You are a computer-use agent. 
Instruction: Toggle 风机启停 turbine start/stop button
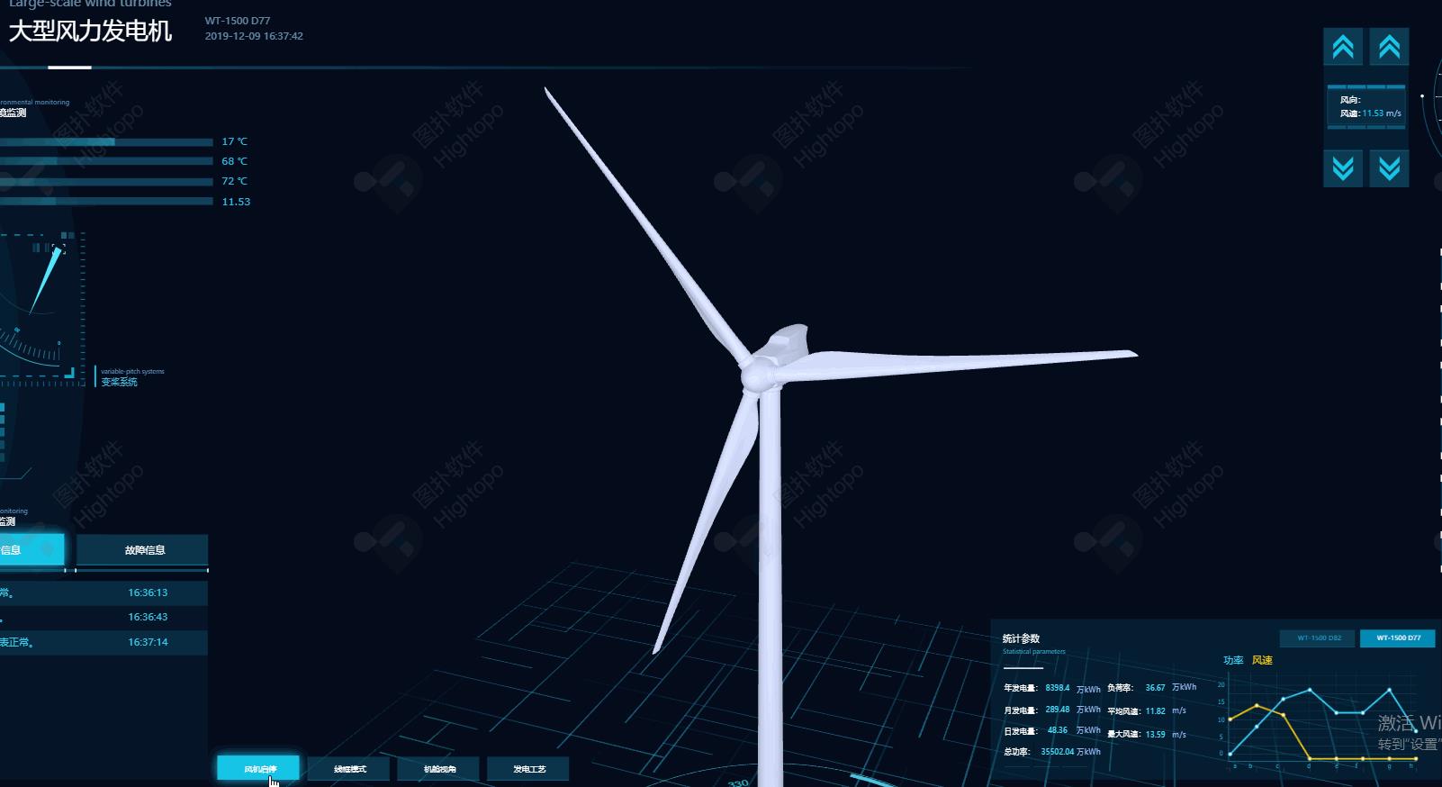pyautogui.click(x=259, y=769)
